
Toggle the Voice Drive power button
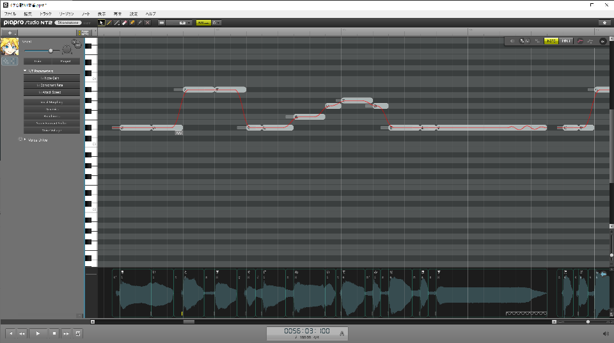point(20,139)
